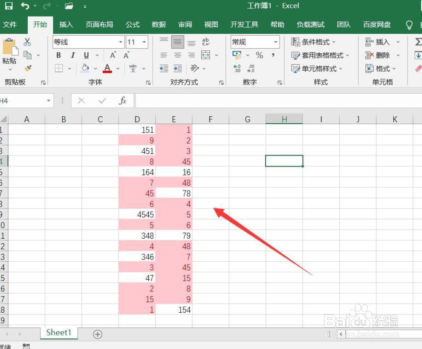Click the text Orientation icon
Screen dimensions: 422x349
click(194, 68)
